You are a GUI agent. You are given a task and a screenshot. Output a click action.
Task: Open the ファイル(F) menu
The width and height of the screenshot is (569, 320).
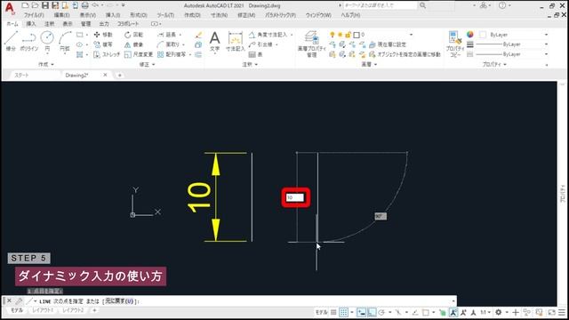(34, 15)
